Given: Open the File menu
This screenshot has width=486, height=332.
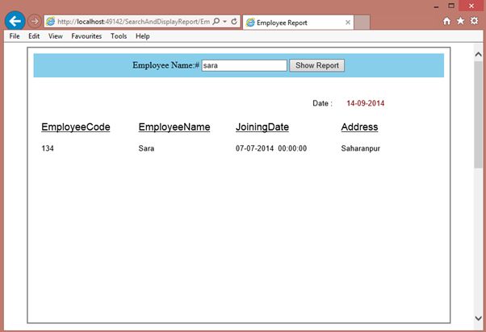Looking at the screenshot, I should (15, 36).
